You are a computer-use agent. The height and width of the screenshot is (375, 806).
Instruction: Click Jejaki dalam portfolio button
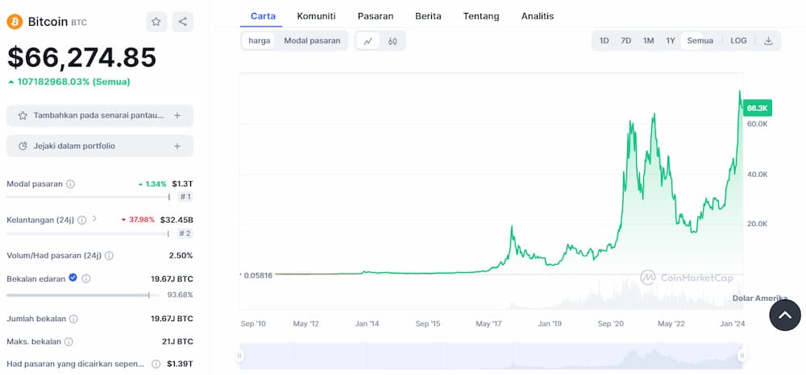click(x=100, y=146)
